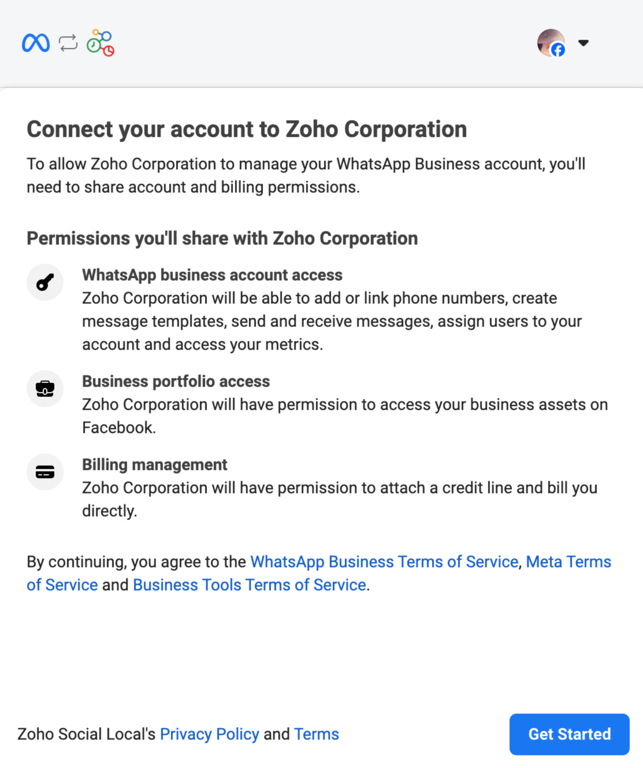
Task: Click the briefcase business portfolio icon
Action: point(45,389)
